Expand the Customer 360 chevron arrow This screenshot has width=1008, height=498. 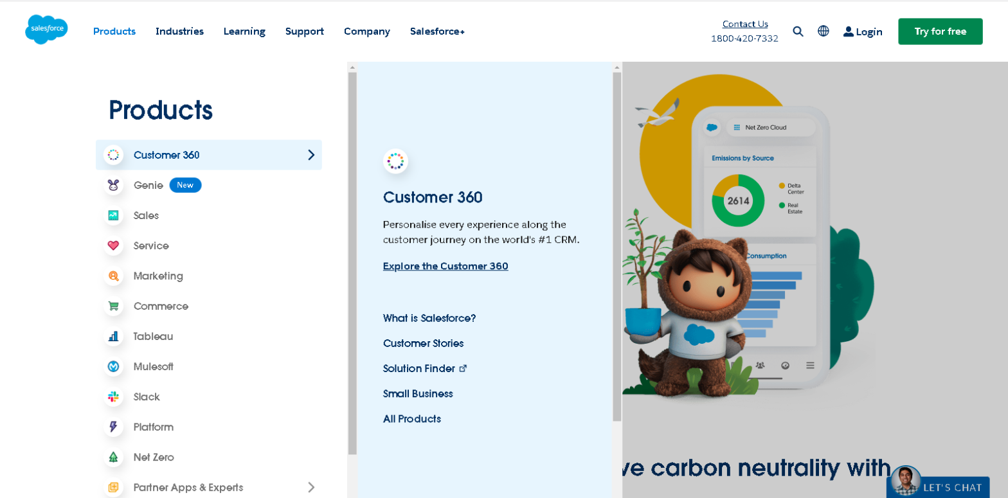click(311, 155)
